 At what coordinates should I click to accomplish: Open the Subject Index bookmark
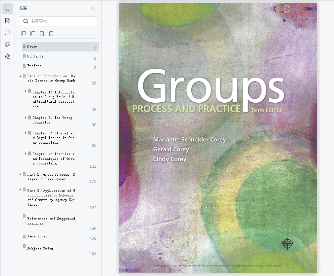click(40, 249)
